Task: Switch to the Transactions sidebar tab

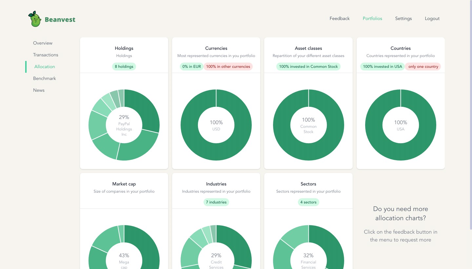Action: pos(46,55)
